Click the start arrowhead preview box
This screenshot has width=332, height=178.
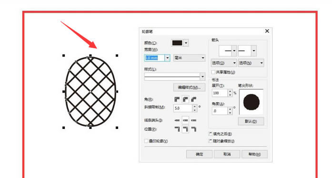pos(225,51)
